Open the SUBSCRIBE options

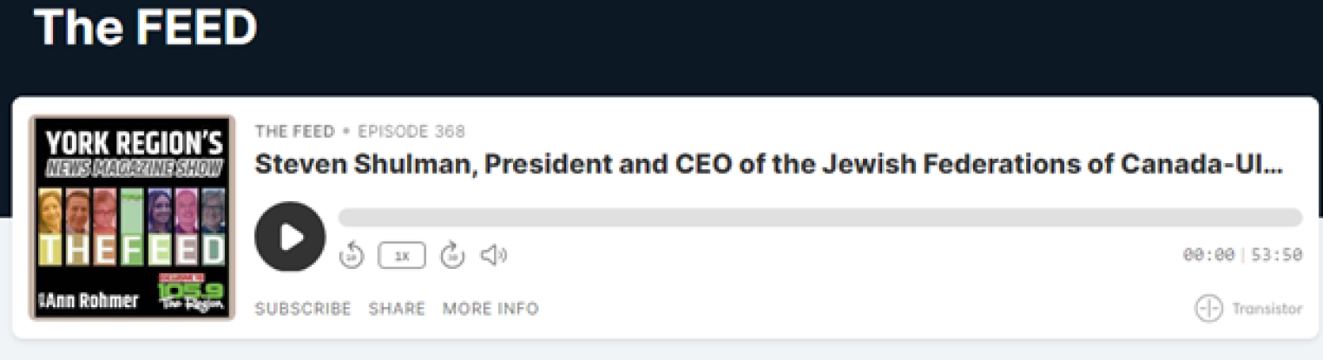(x=303, y=309)
